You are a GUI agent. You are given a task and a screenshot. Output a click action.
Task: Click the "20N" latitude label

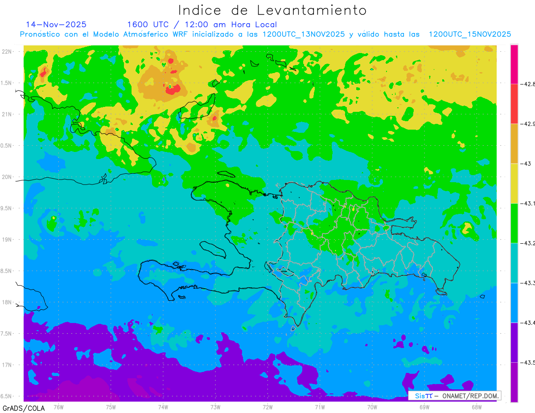(7, 177)
